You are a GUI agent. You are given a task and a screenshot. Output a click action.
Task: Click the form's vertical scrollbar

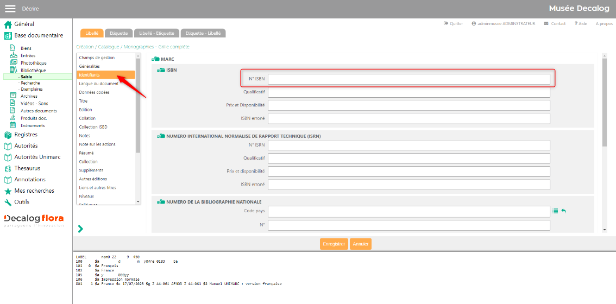[x=605, y=103]
